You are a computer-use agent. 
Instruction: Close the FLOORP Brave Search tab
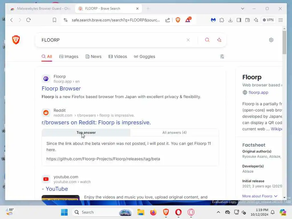tap(137, 9)
